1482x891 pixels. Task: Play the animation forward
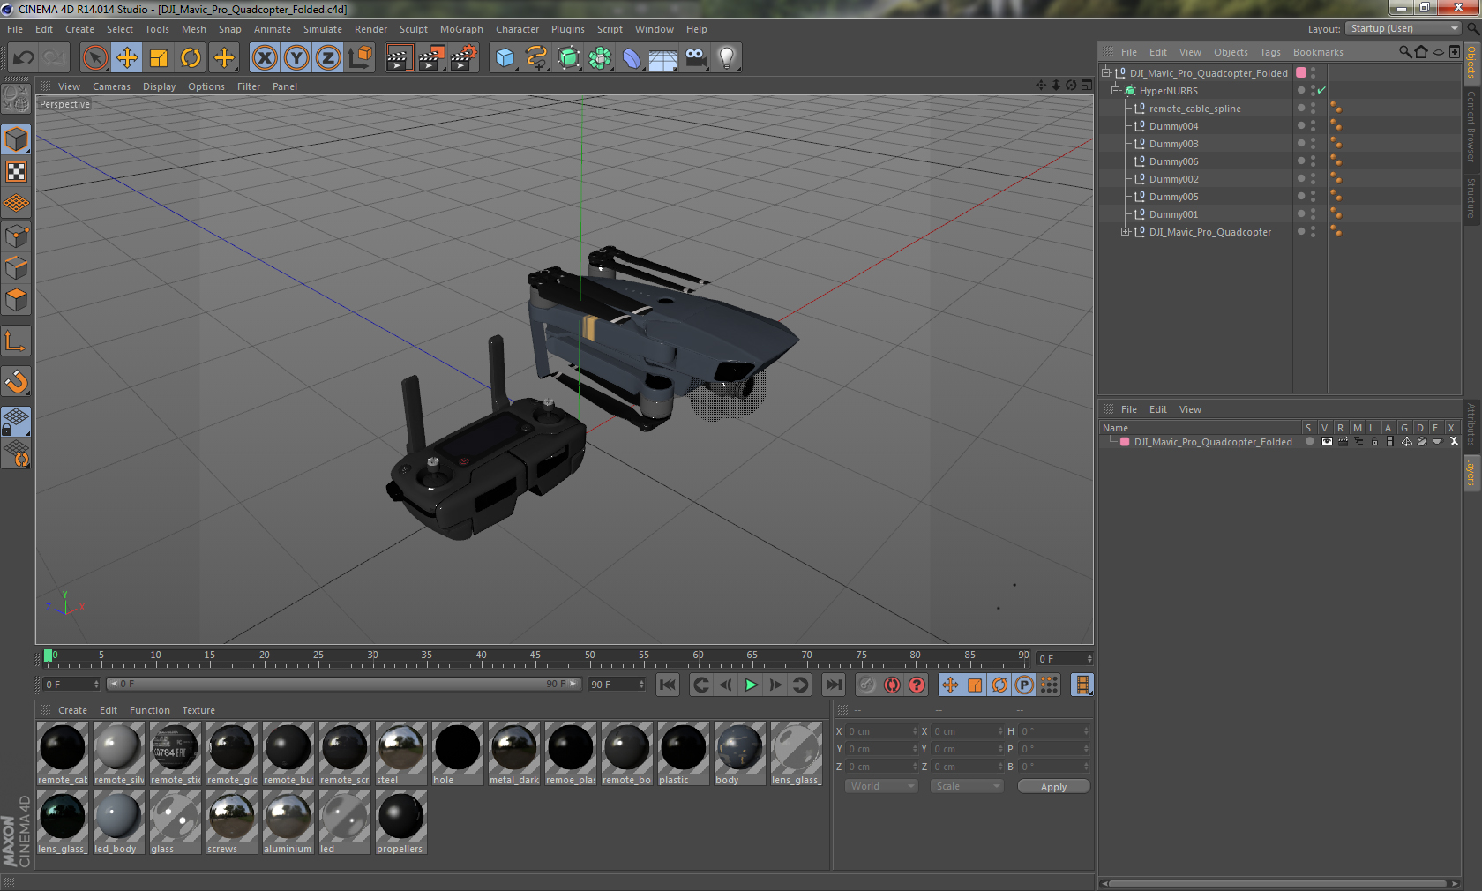751,685
